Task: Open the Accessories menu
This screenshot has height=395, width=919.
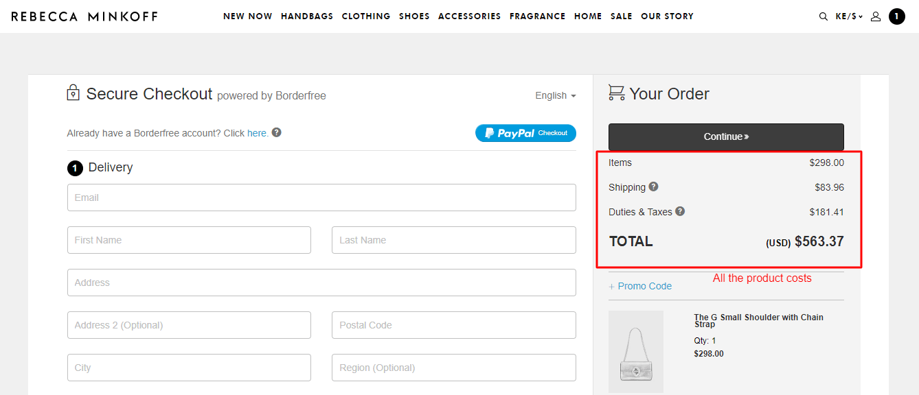Action: 470,16
